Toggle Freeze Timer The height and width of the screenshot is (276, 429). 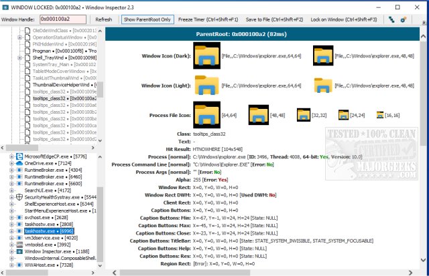(209, 19)
